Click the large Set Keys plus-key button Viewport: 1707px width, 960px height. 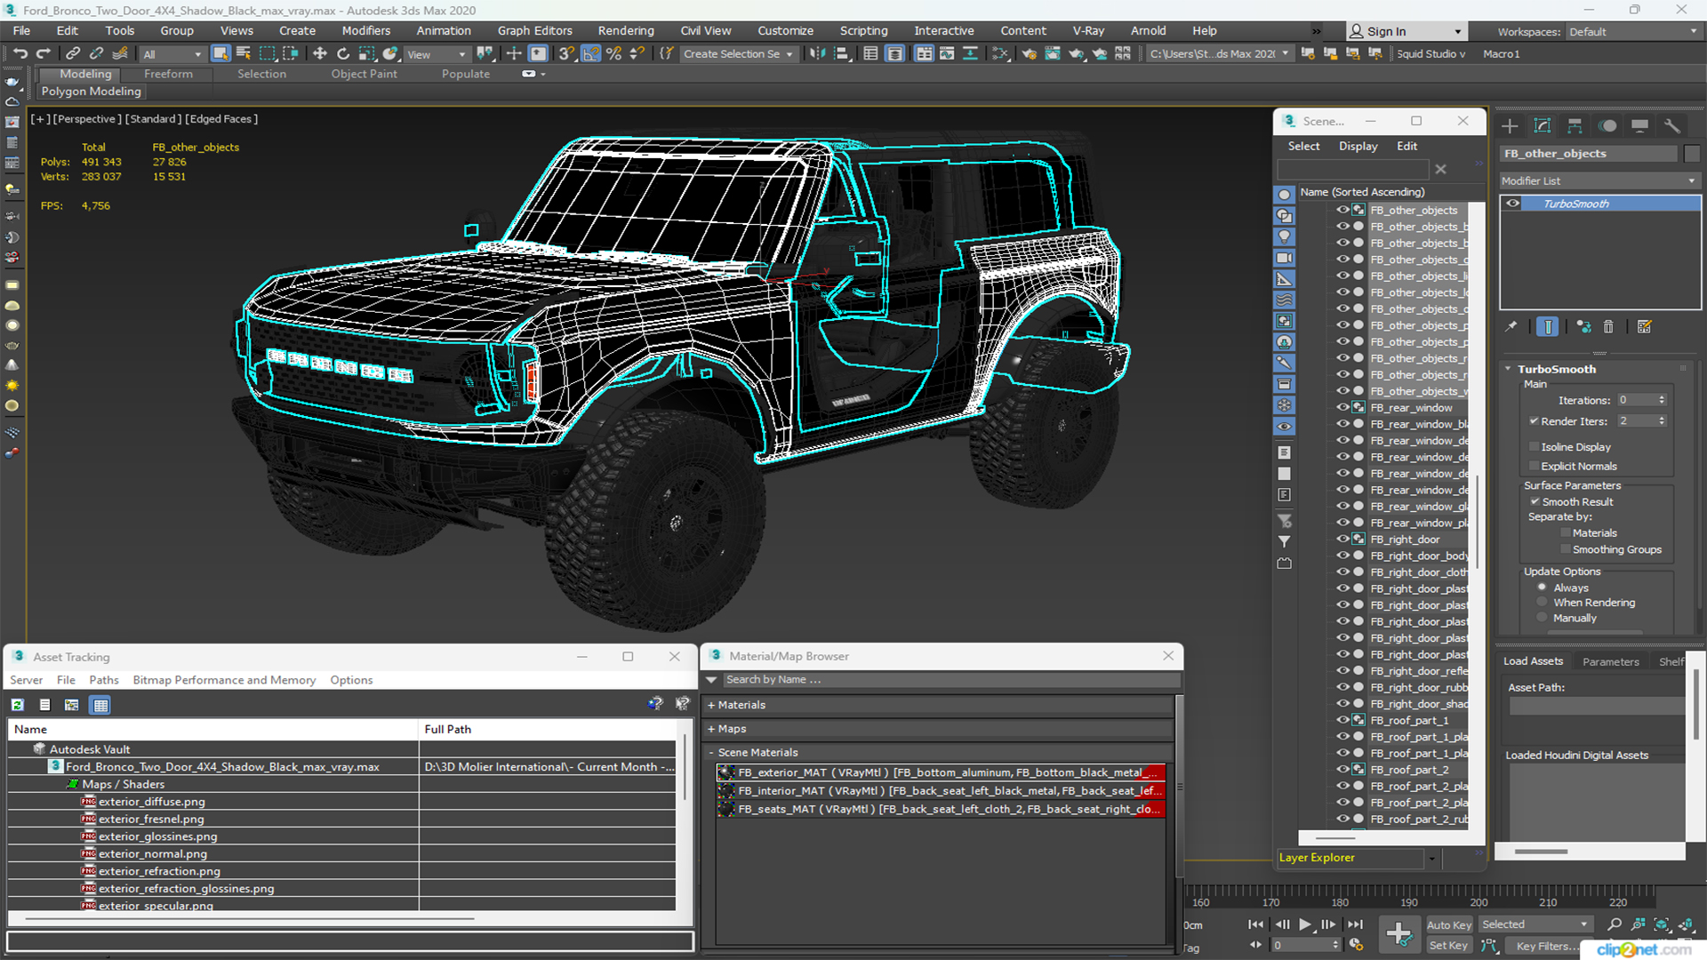(1398, 934)
